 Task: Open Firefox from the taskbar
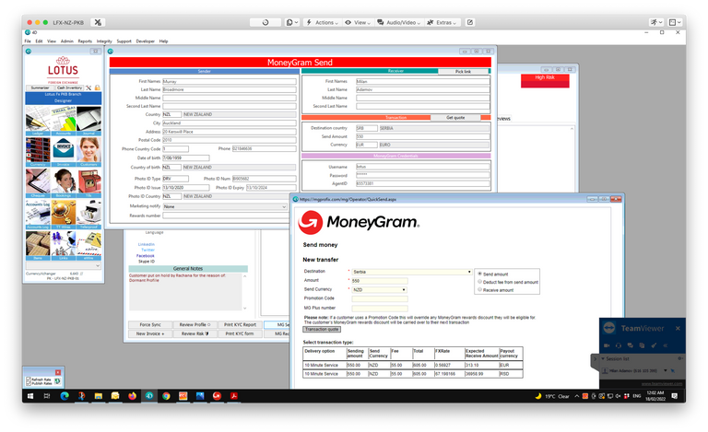[x=132, y=396]
